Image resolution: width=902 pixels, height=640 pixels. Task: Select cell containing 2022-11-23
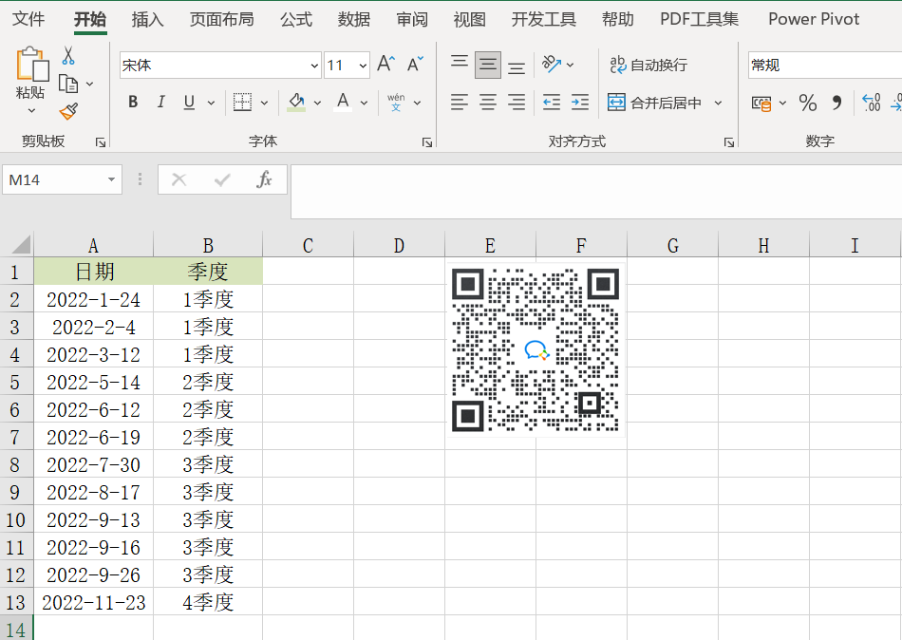(94, 603)
